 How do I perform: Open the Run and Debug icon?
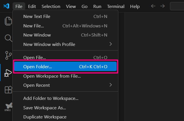(x=8, y=73)
